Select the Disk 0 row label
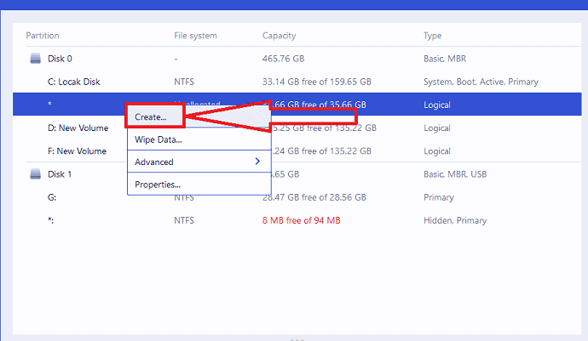The image size is (588, 341). click(x=60, y=59)
